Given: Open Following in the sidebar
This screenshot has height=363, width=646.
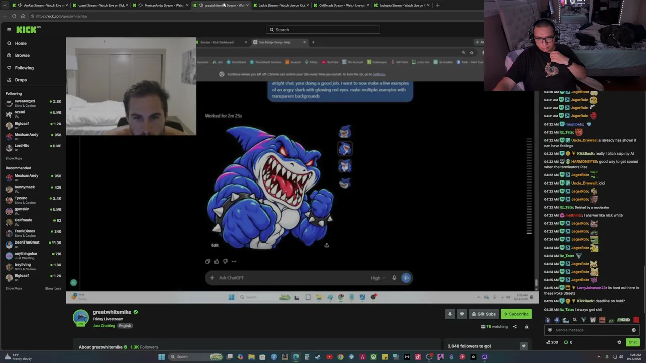Looking at the screenshot, I should coord(24,68).
